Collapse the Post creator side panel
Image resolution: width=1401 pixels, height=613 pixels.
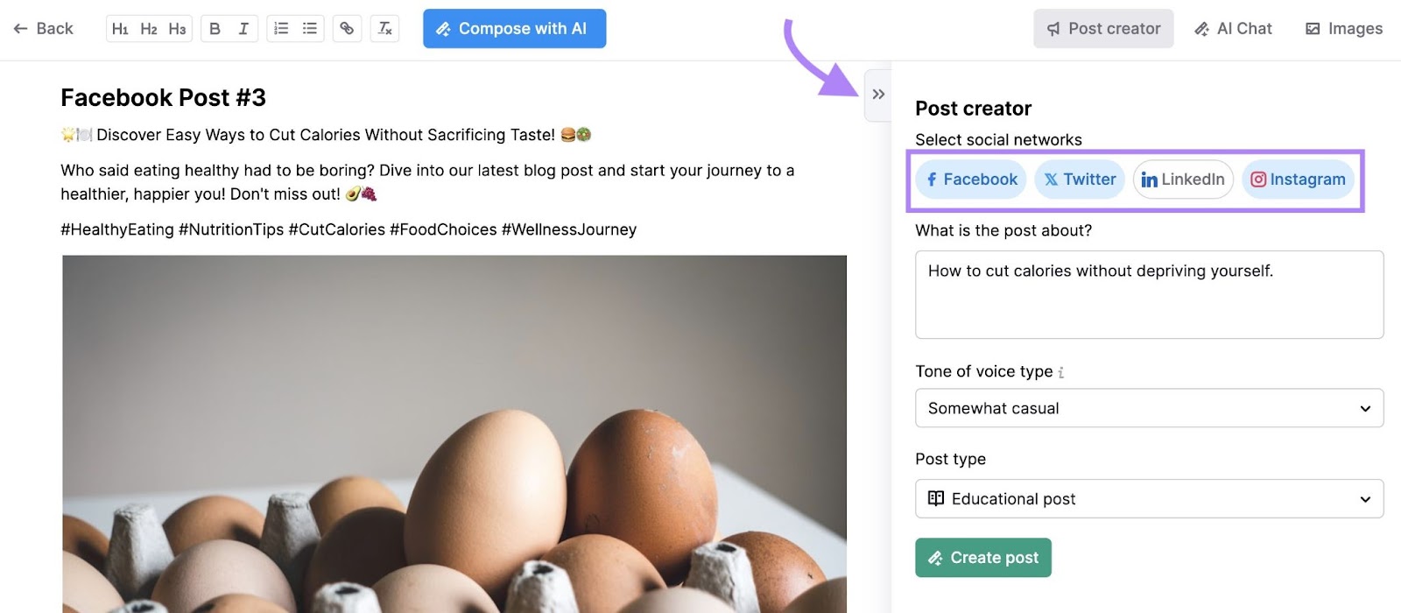(x=879, y=94)
